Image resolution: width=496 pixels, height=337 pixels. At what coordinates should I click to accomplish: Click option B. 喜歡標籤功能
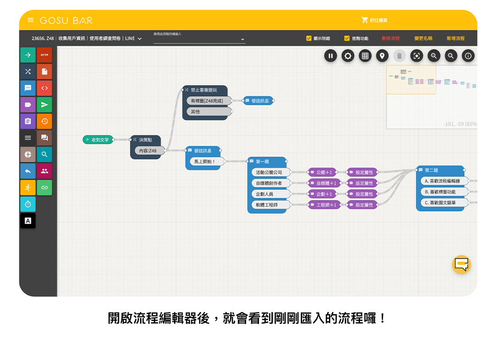pos(444,192)
